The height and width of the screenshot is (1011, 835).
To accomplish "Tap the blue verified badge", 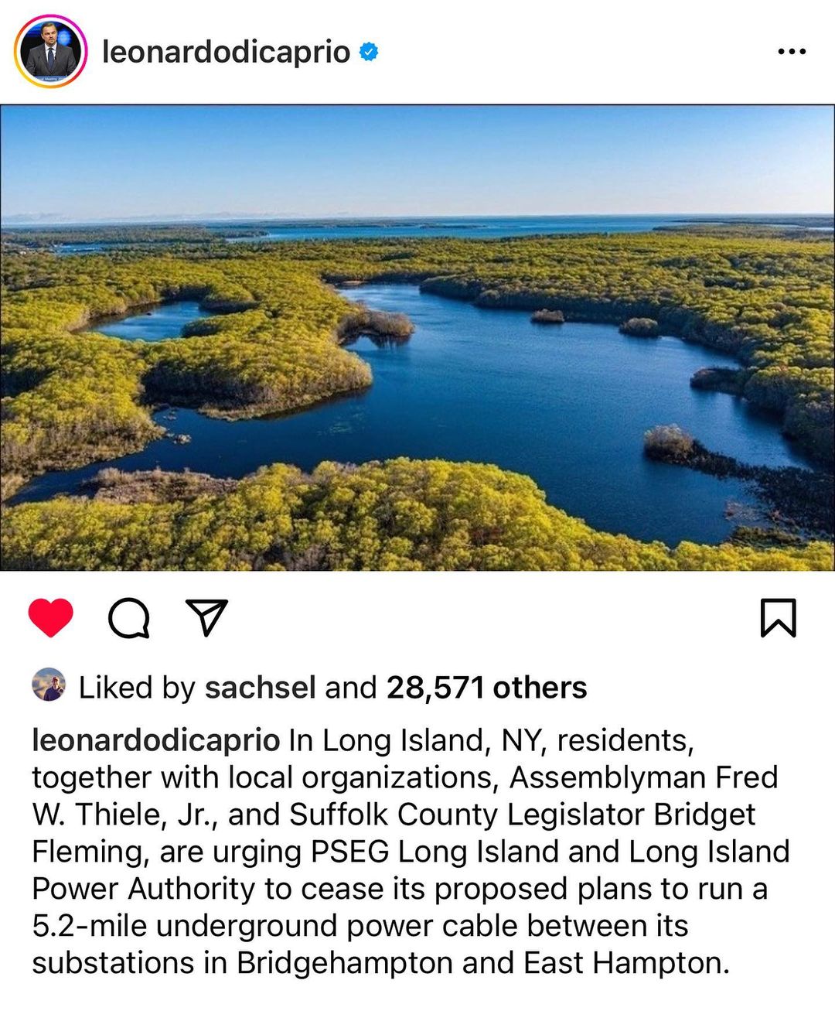I will tap(370, 52).
